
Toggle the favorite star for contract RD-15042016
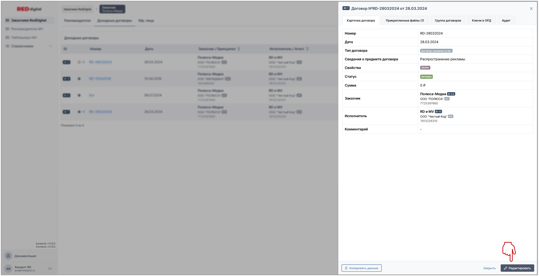[79, 79]
